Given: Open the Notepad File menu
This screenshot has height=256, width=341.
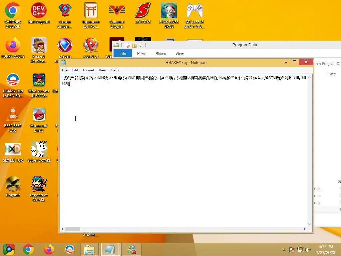Looking at the screenshot, I should click(x=65, y=70).
